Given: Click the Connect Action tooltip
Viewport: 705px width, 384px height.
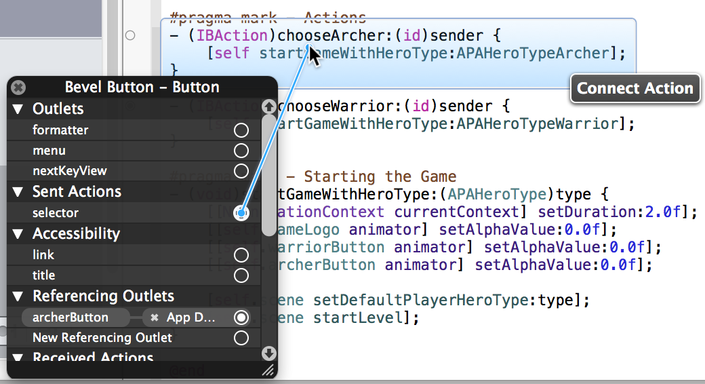Looking at the screenshot, I should click(635, 88).
